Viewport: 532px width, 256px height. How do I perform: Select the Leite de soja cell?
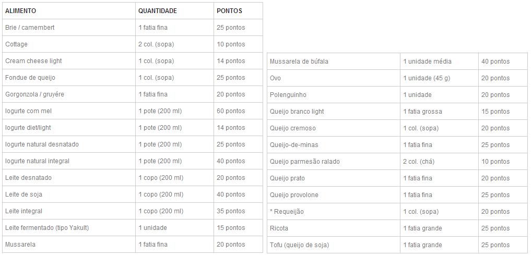[x=23, y=194]
